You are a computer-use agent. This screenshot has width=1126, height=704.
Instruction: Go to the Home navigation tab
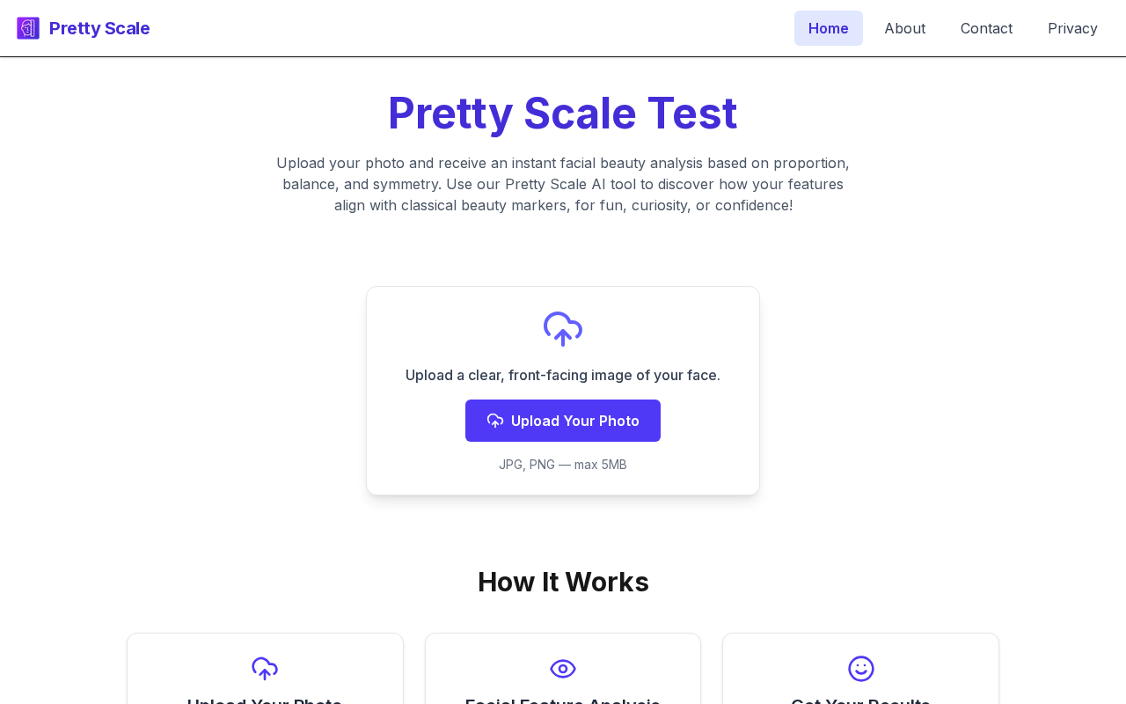coord(828,28)
